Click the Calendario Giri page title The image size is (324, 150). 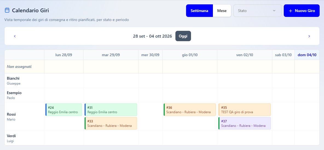pos(30,10)
